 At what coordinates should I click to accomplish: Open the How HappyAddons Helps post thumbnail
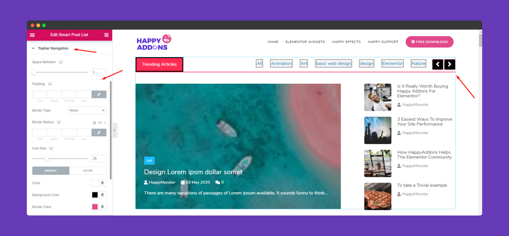coord(378,163)
